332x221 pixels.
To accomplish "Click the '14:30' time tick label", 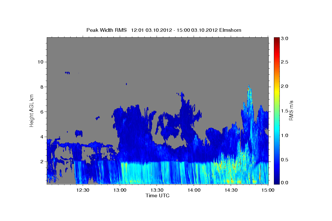I will (x=231, y=190).
